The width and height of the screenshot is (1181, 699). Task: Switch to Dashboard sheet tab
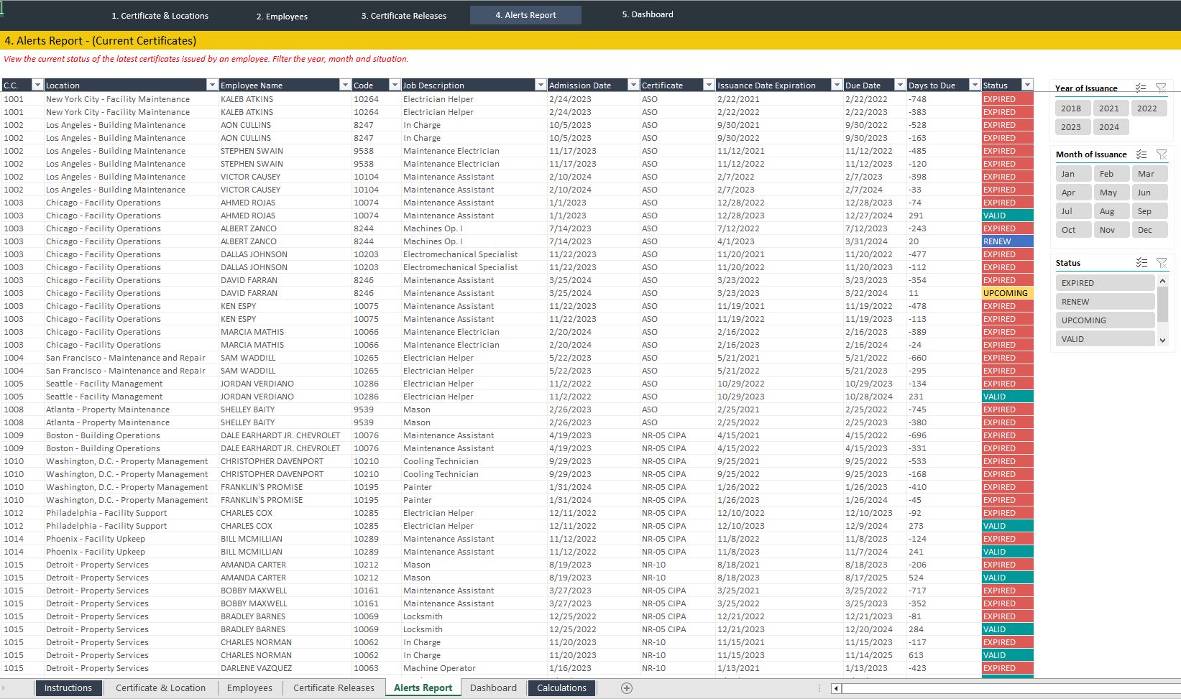[x=493, y=688]
